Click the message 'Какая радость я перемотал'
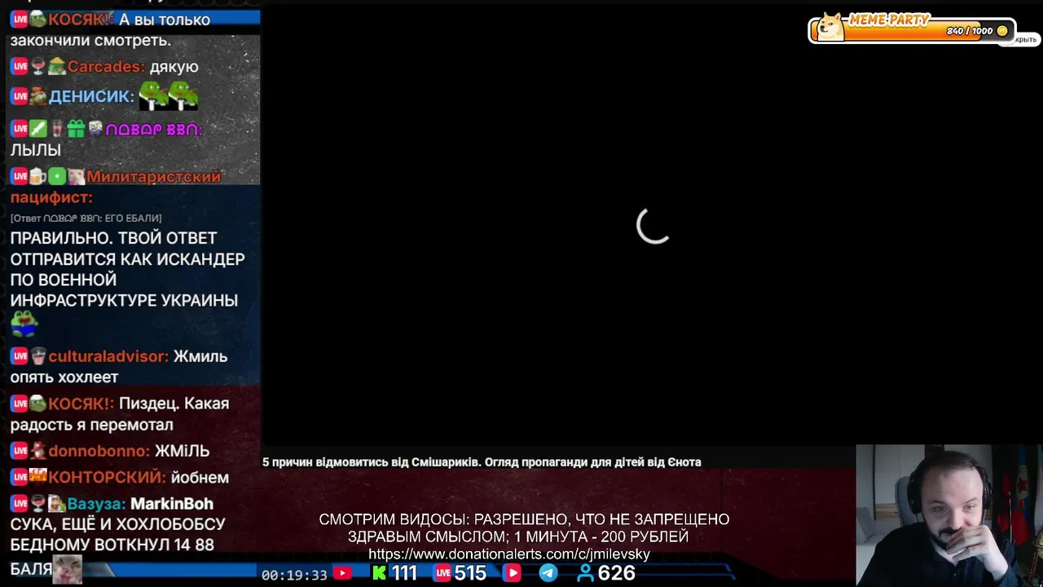 119,414
